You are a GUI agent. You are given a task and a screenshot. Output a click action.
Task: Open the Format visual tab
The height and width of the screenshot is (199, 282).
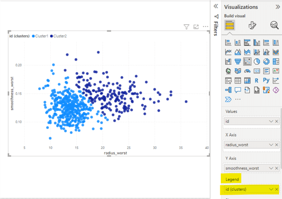point(252,25)
